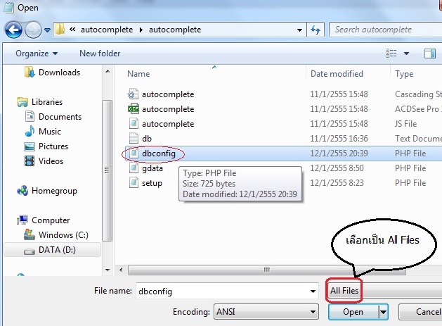Select the gdata PHP file

tap(152, 168)
